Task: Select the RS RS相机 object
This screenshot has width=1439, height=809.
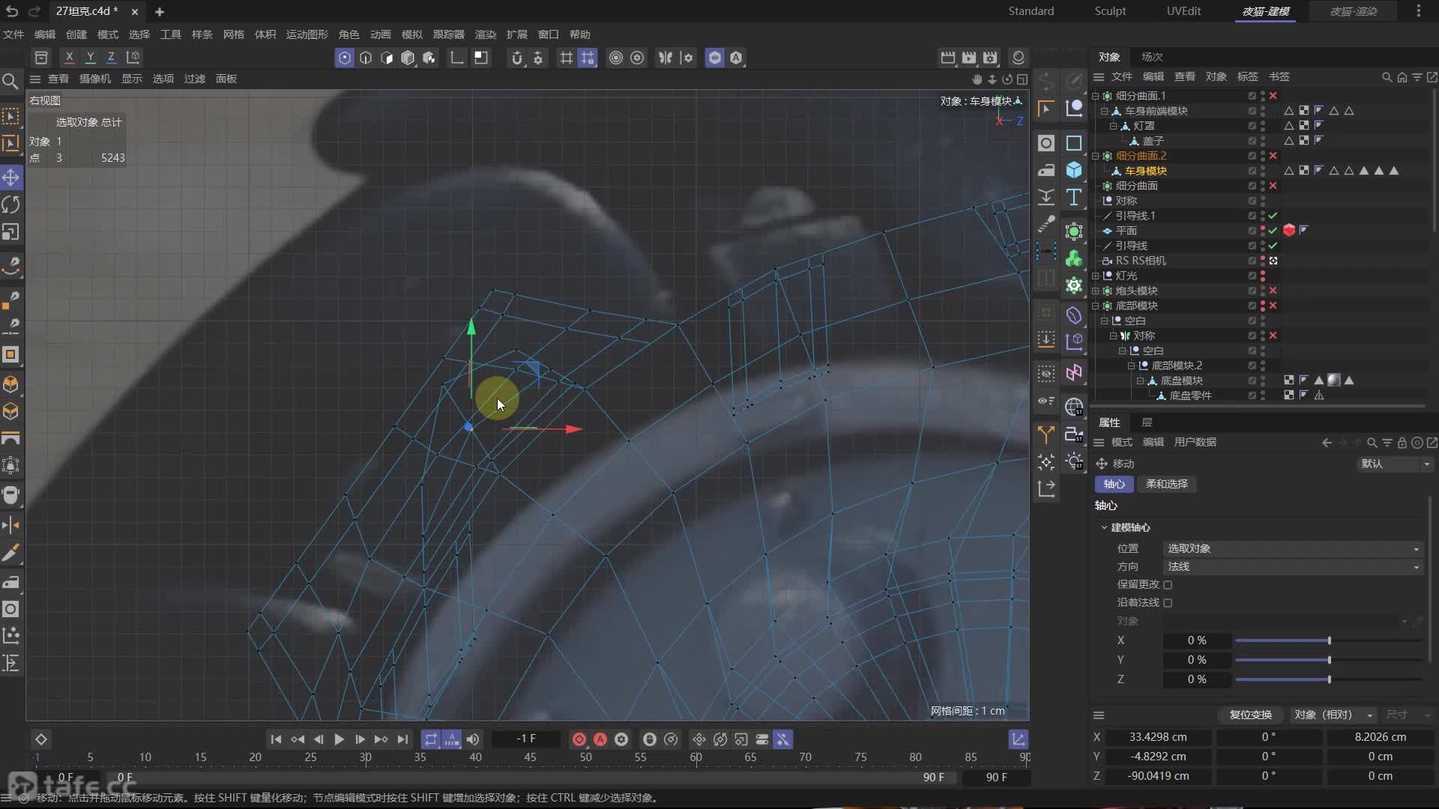Action: [x=1140, y=261]
